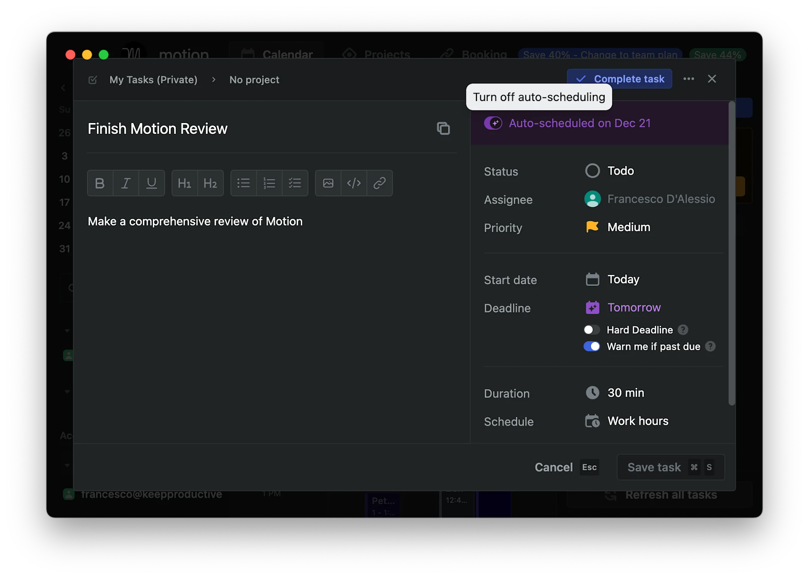Select the No project breadcrumb
The width and height of the screenshot is (809, 579).
(x=254, y=80)
